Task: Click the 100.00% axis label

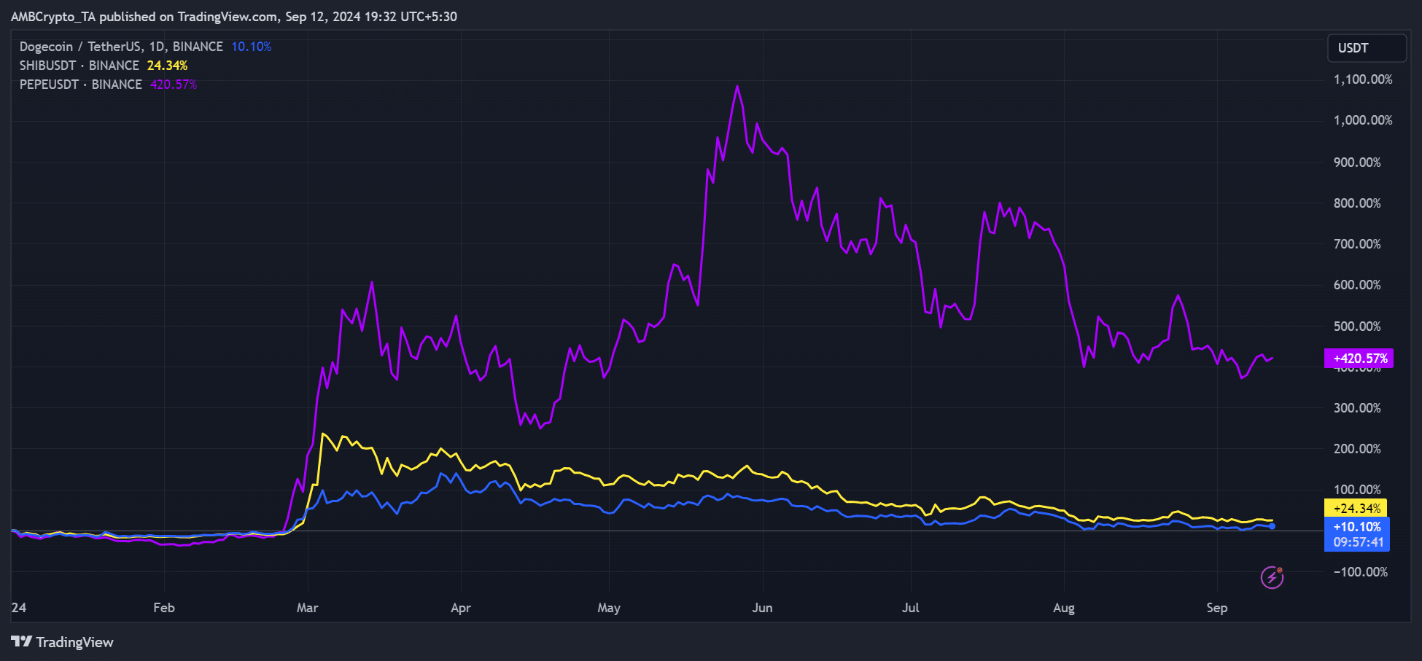Action: tap(1357, 489)
